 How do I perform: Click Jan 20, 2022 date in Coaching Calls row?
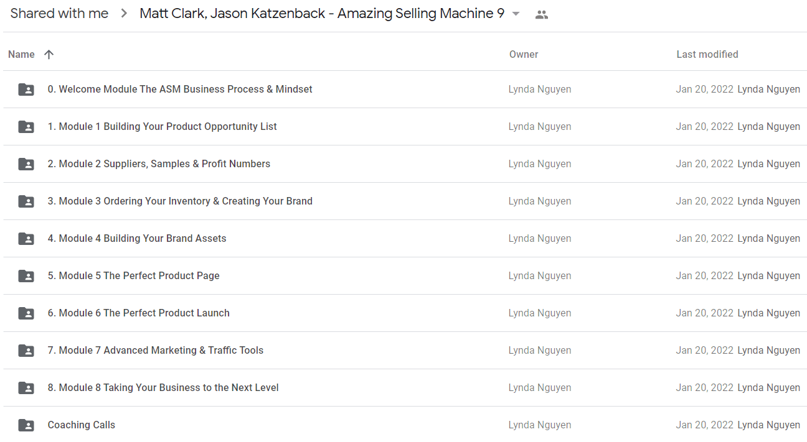tap(705, 425)
